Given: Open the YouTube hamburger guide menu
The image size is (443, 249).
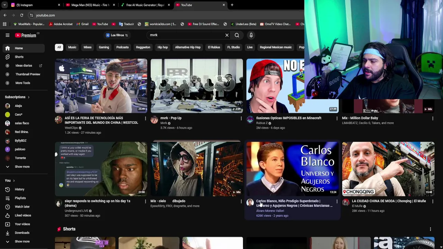Looking at the screenshot, I should tap(7, 35).
